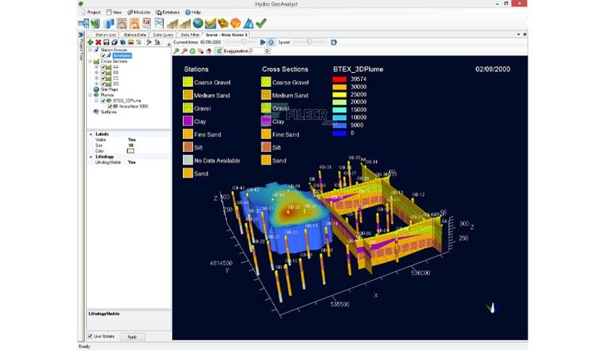The image size is (605, 350).
Task: Open the Database menu
Action: 168,12
